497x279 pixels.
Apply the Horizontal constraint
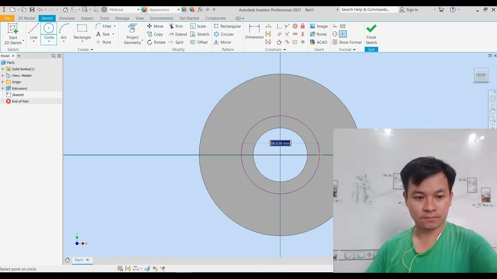[x=295, y=34]
